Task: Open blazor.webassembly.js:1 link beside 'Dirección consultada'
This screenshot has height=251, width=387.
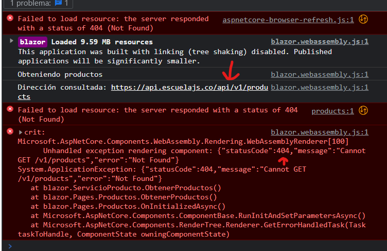Action: pyautogui.click(x=320, y=87)
